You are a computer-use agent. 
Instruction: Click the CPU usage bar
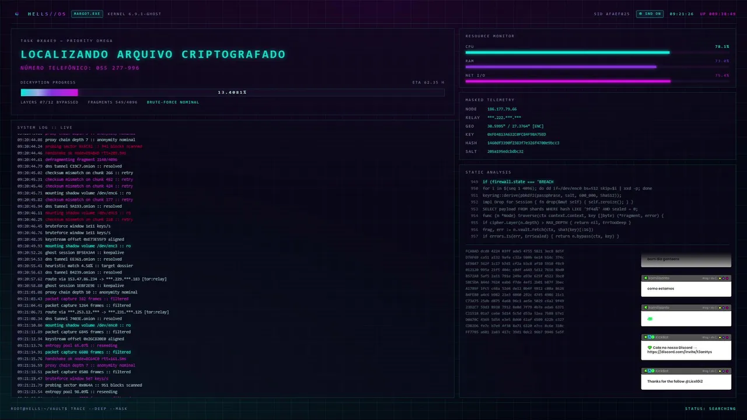(x=597, y=52)
